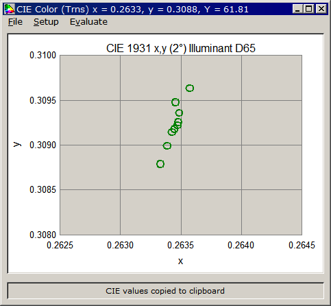Click the data point just above y 0.3095
This screenshot has height=306, width=331.
pyautogui.click(x=175, y=102)
